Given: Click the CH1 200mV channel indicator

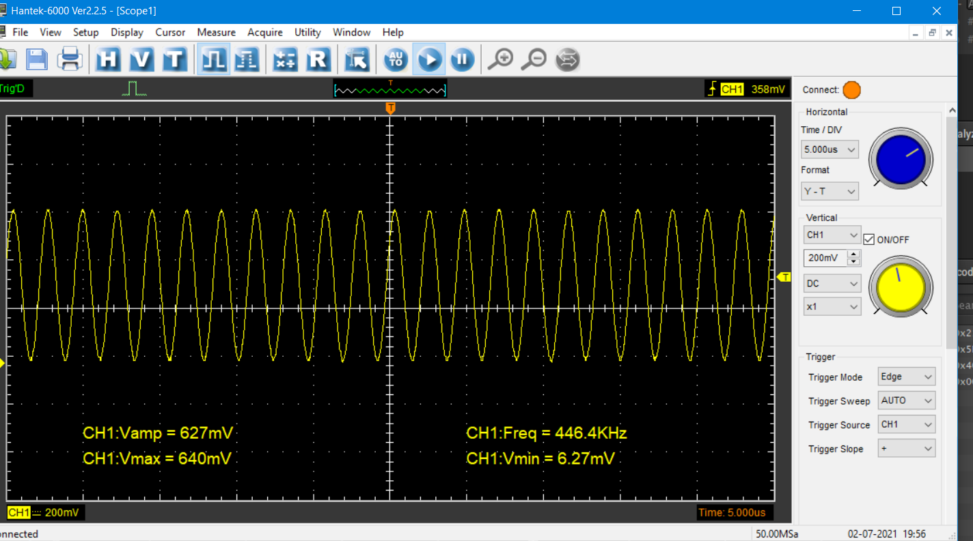Looking at the screenshot, I should tap(46, 512).
